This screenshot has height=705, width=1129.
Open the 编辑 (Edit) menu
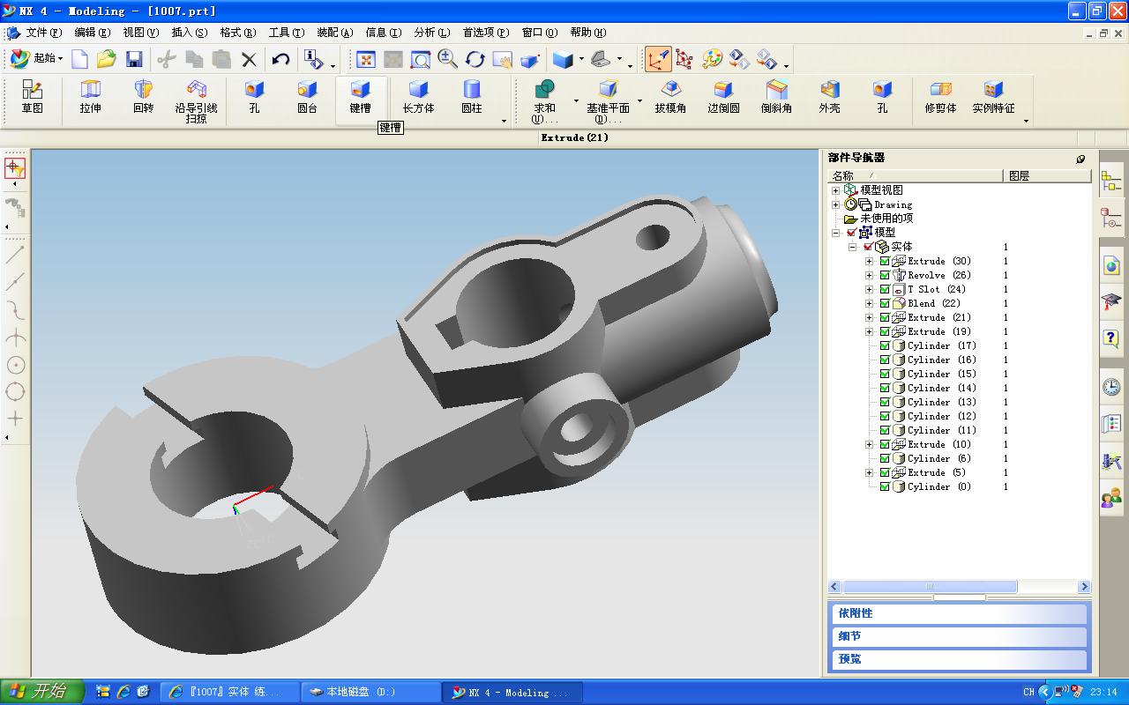pyautogui.click(x=93, y=33)
